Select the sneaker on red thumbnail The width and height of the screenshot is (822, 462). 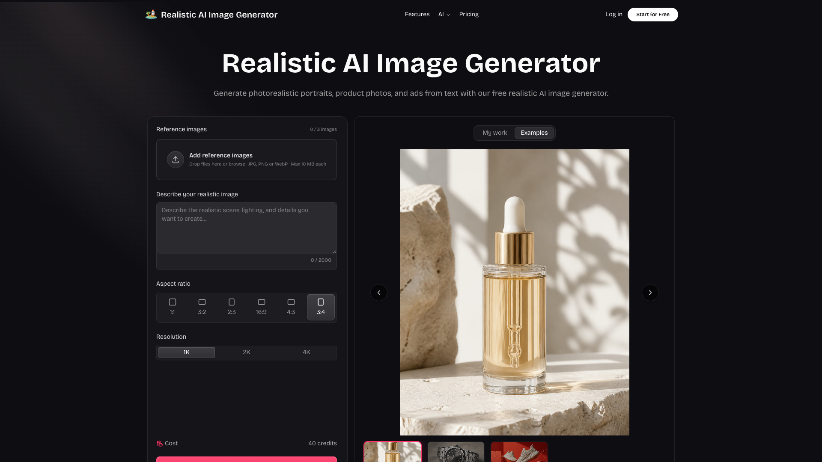click(x=519, y=452)
